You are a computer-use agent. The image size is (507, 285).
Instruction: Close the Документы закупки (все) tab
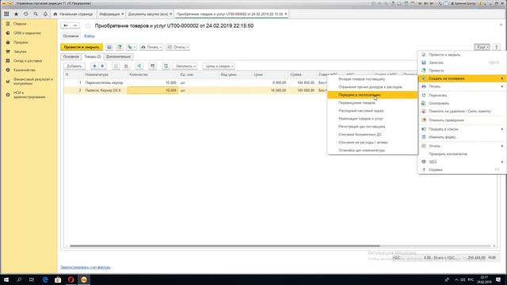[x=171, y=14]
